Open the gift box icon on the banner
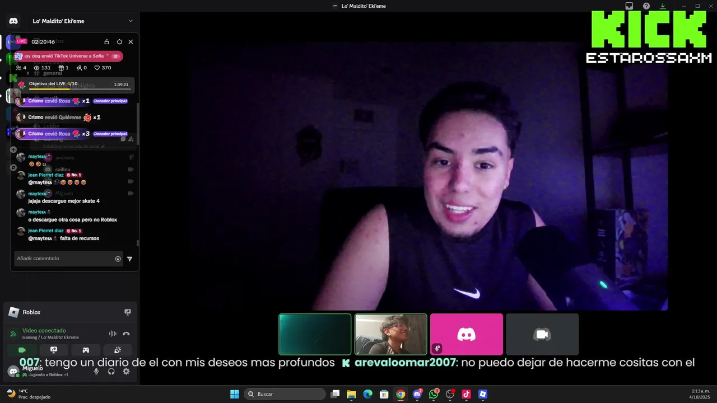 click(115, 56)
